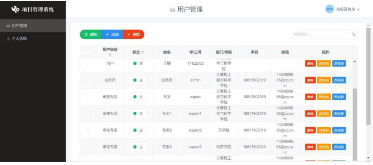Check the box for the expert1 row
Viewport: 373px width, 165px height.
[x=88, y=113]
